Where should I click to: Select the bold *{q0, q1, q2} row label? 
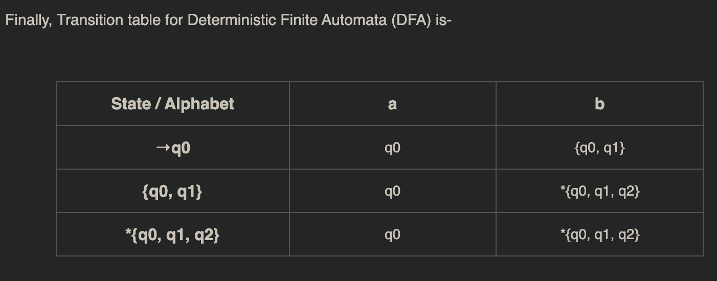click(x=172, y=235)
